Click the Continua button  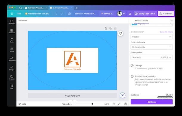click(x=152, y=102)
